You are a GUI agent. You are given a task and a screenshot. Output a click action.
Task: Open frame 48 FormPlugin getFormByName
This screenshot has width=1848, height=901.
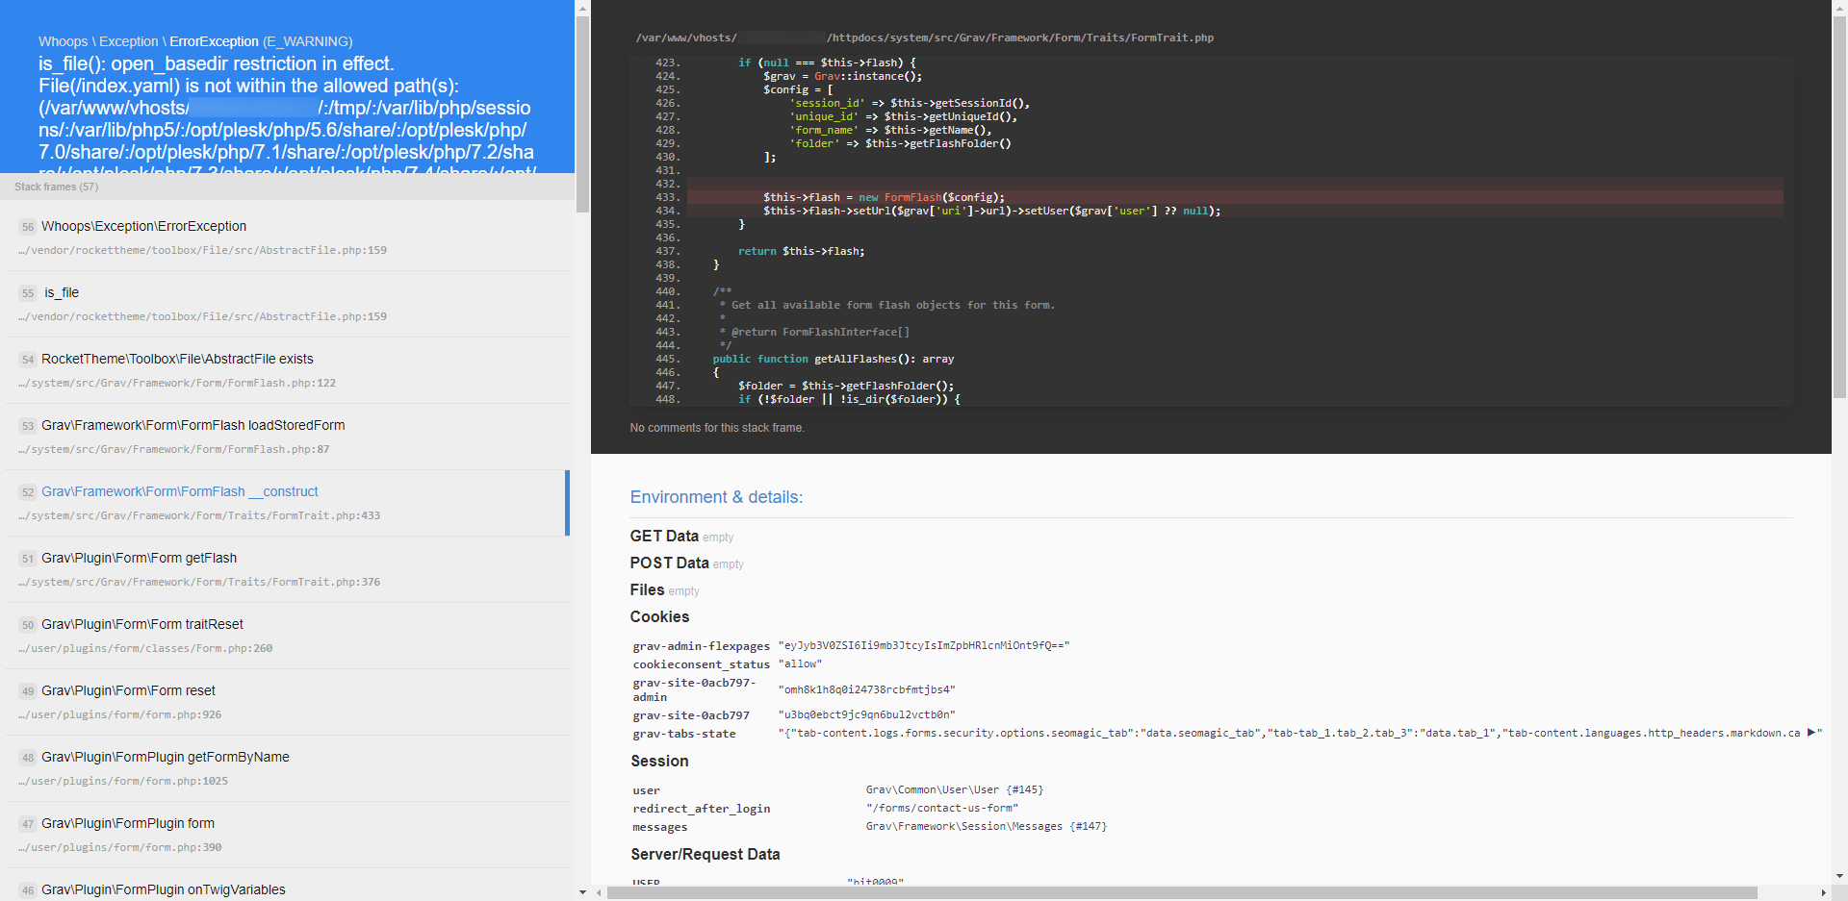(x=165, y=757)
